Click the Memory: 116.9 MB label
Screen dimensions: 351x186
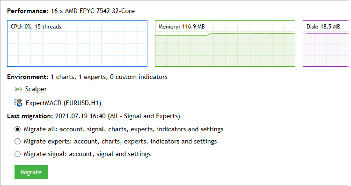point(182,27)
